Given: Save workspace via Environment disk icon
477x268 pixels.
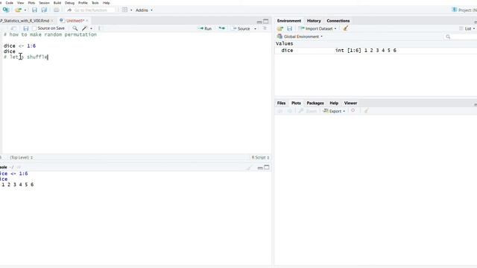Looking at the screenshot, I should tap(289, 28).
